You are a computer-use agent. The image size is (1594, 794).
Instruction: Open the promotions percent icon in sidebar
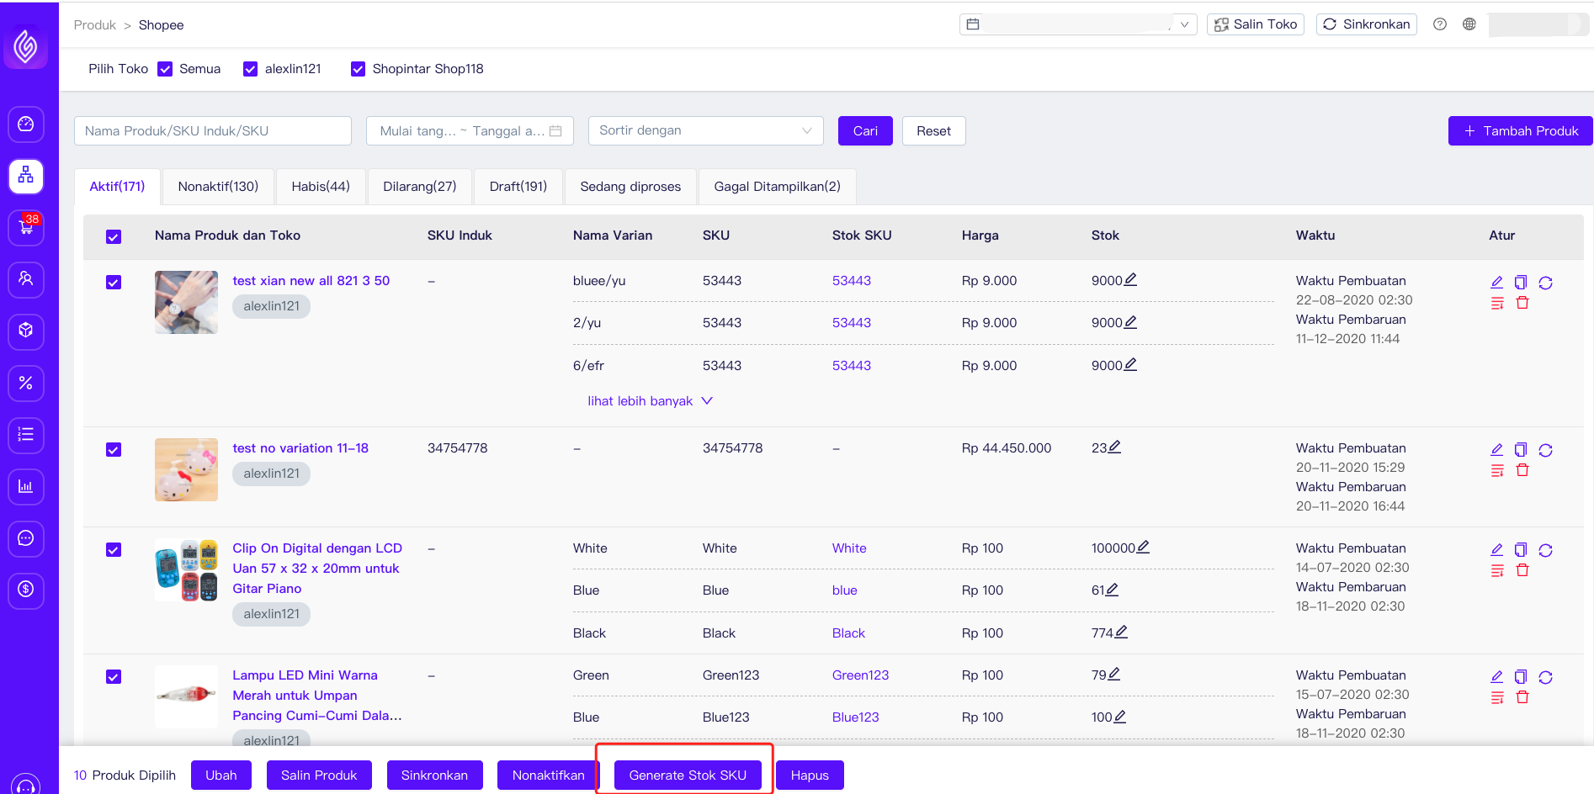click(26, 384)
